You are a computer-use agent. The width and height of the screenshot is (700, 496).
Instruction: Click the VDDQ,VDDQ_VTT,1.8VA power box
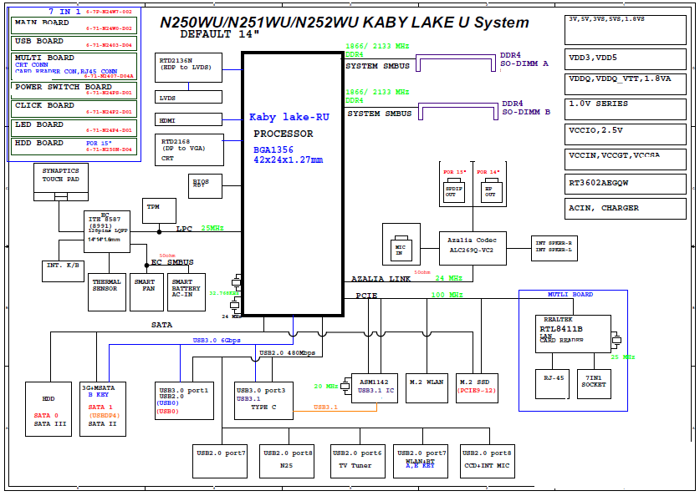point(626,84)
